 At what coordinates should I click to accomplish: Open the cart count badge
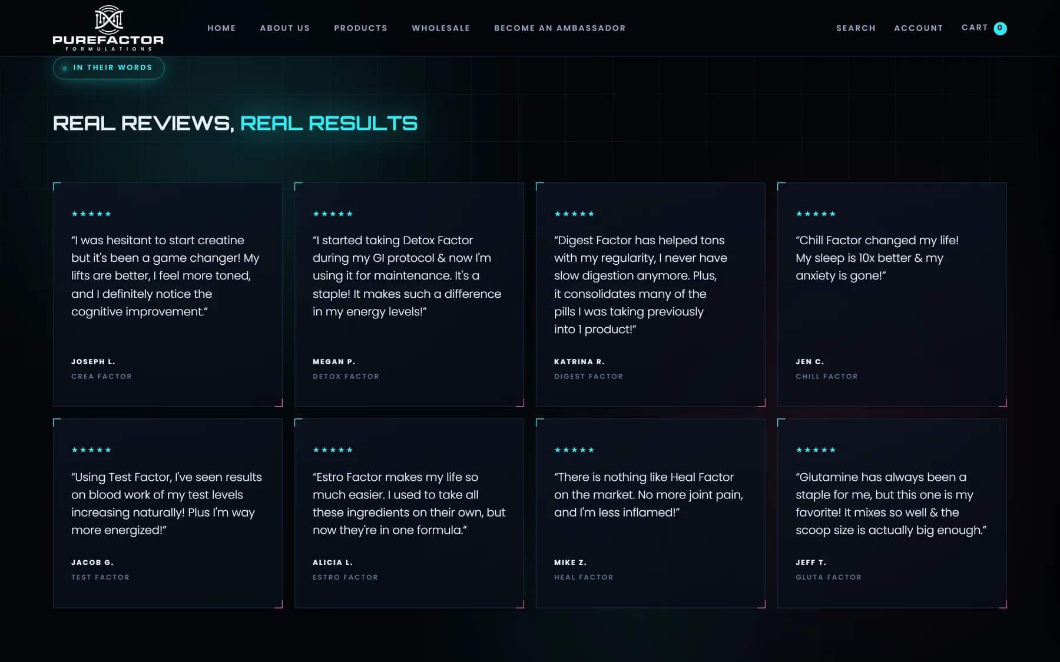(1000, 28)
